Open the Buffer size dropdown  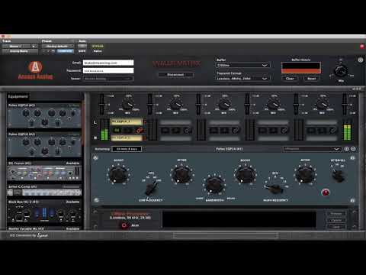(242, 65)
